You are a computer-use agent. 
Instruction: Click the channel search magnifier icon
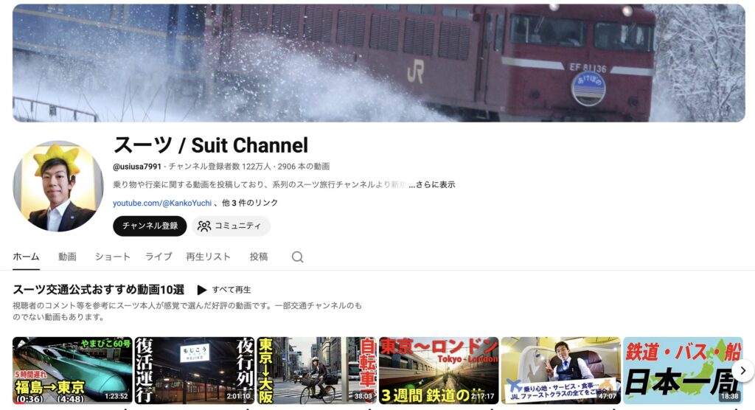(x=297, y=257)
